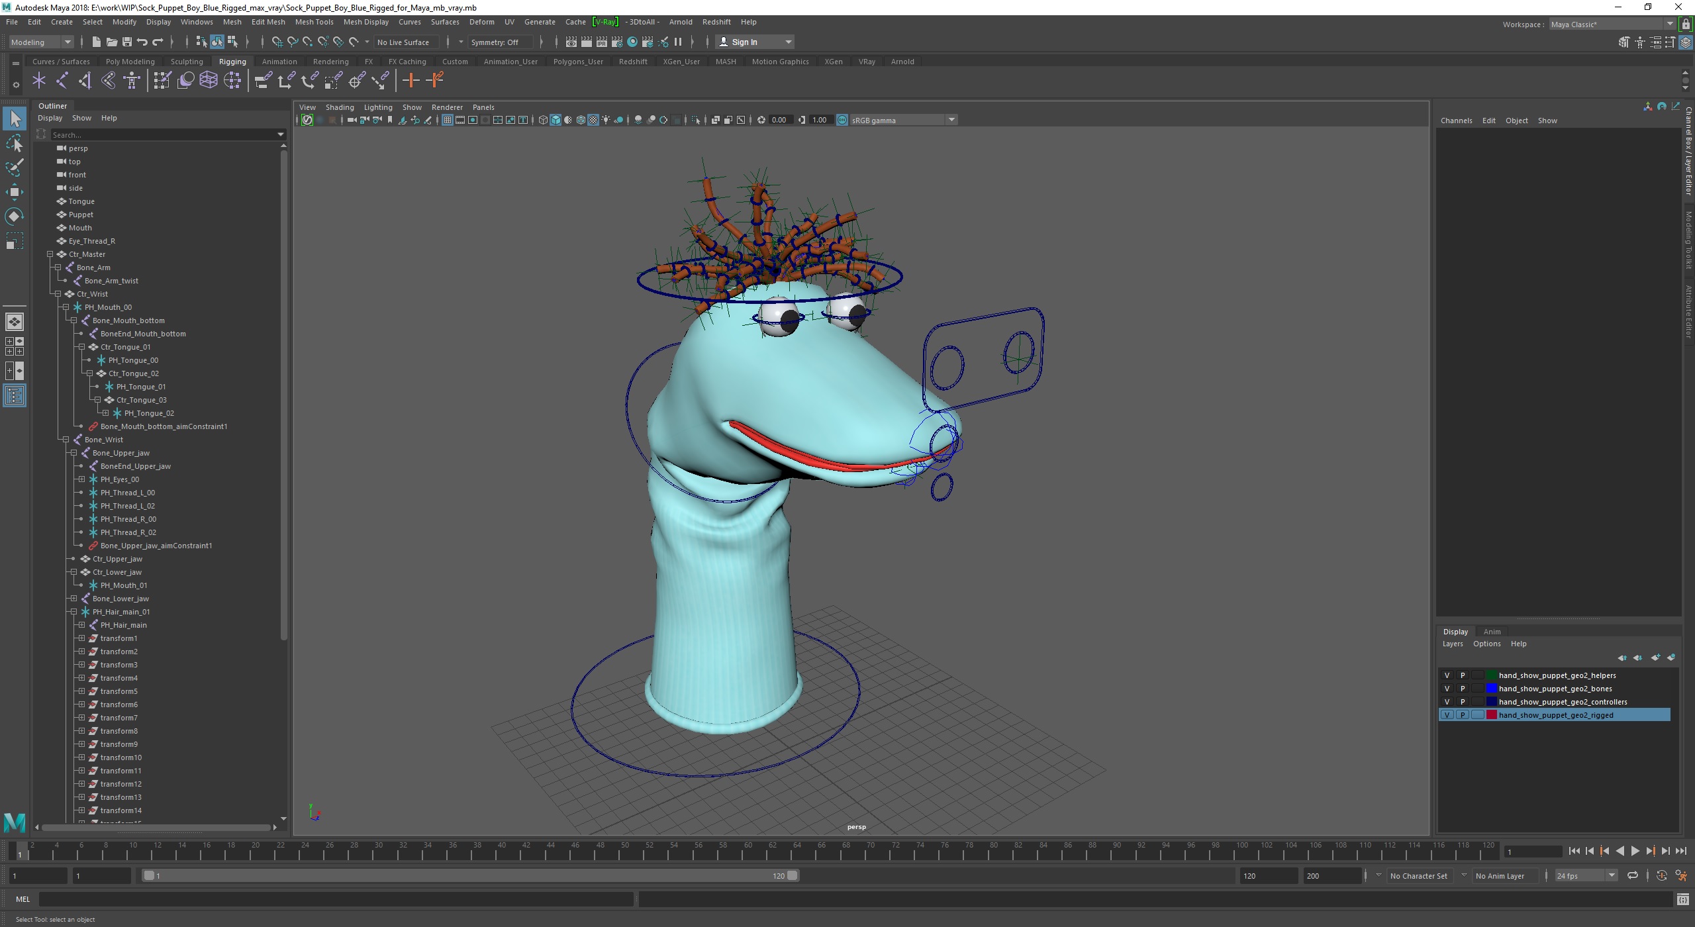Viewport: 1695px width, 927px height.
Task: Open the viewport Shading menu
Action: point(340,107)
